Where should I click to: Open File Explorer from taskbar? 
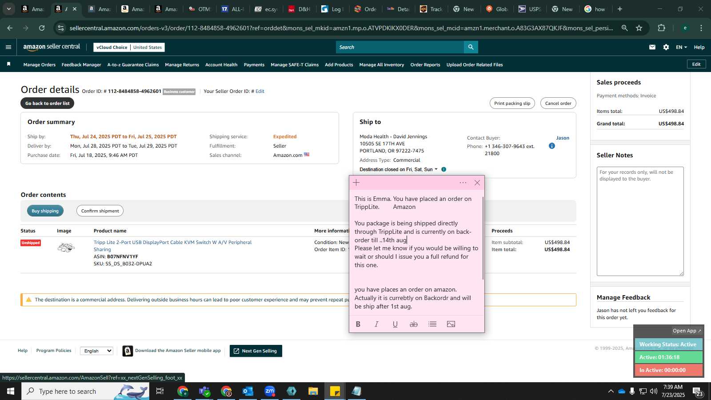[x=313, y=391]
